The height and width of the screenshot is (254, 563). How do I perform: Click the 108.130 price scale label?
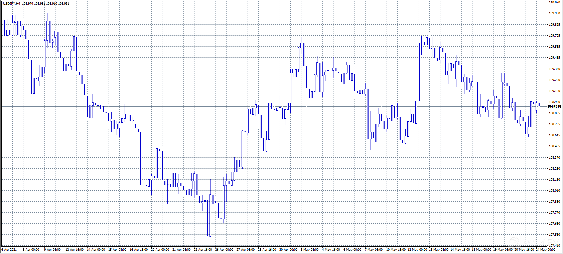pos(554,180)
